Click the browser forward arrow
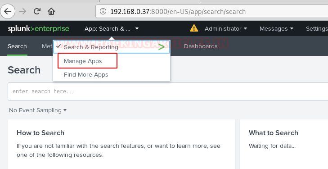 click(22, 11)
